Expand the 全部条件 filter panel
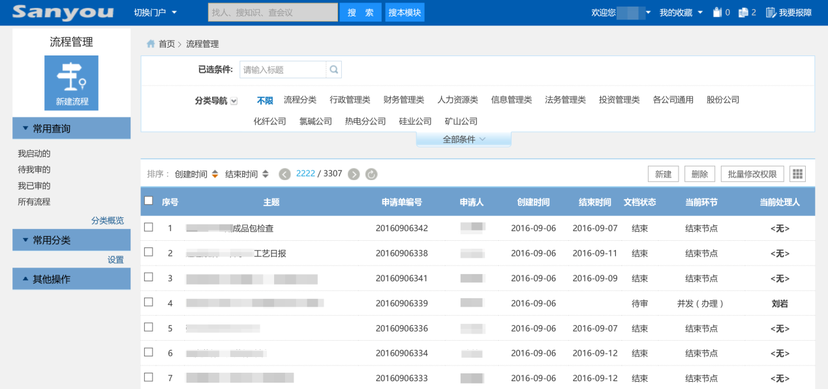This screenshot has width=828, height=389. 463,139
